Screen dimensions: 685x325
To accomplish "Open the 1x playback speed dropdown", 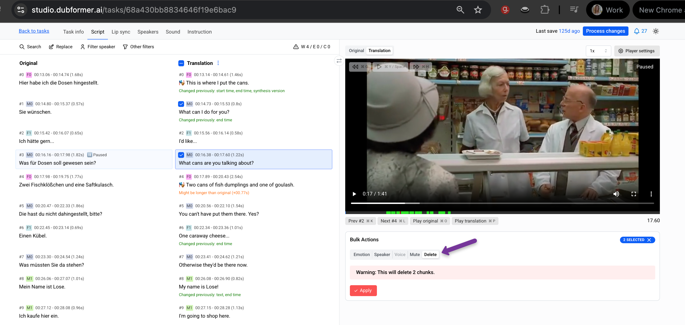I will 598,51.
